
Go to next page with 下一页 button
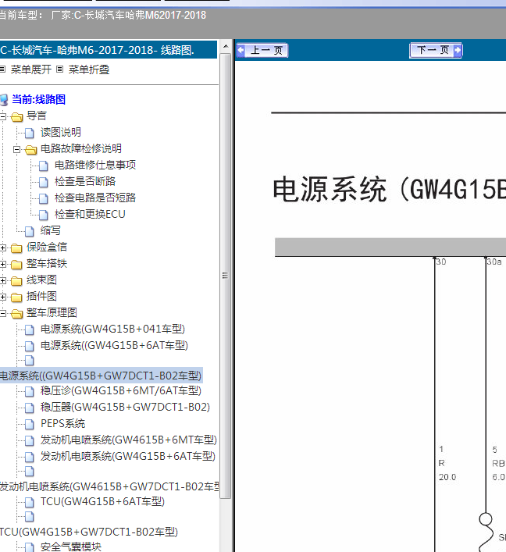tap(436, 50)
